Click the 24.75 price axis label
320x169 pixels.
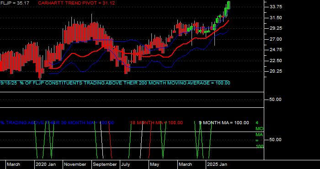pos(276,50)
